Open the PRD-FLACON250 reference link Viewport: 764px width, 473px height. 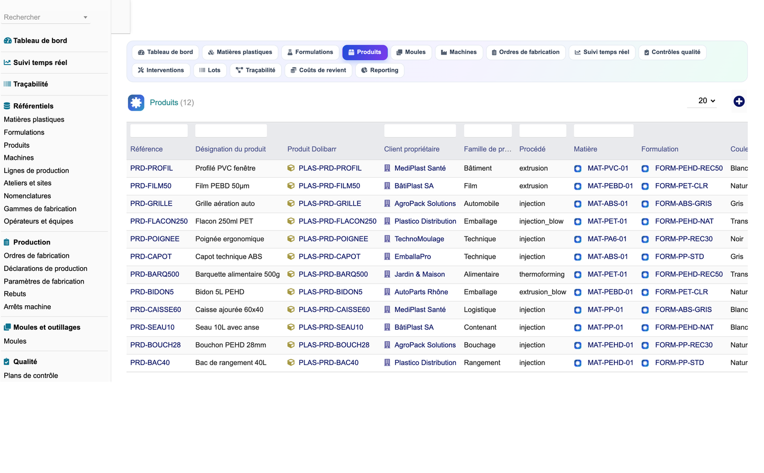coord(159,221)
